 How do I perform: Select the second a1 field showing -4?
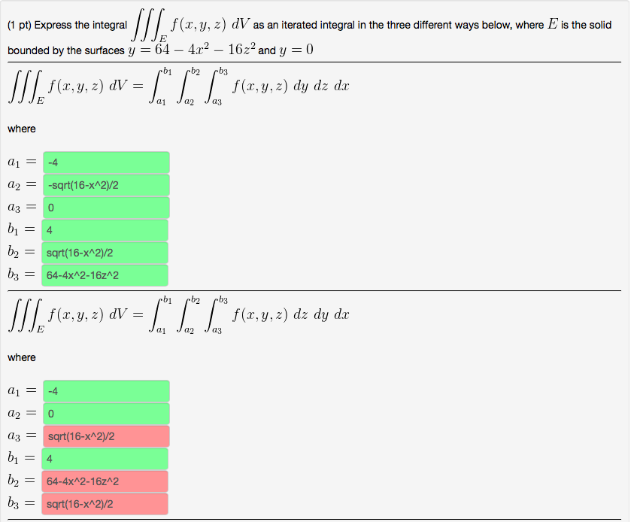pyautogui.click(x=105, y=390)
